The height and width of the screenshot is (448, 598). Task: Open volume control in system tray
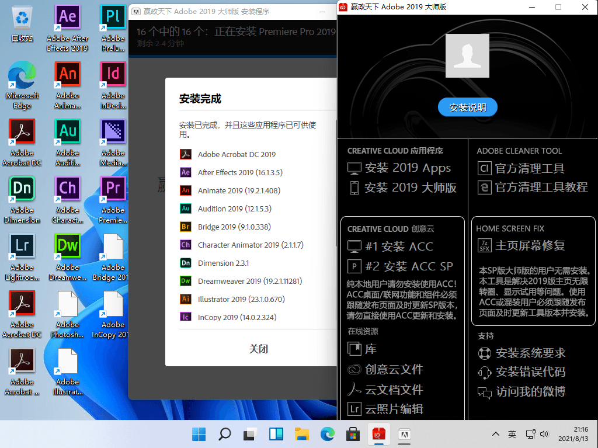click(544, 434)
